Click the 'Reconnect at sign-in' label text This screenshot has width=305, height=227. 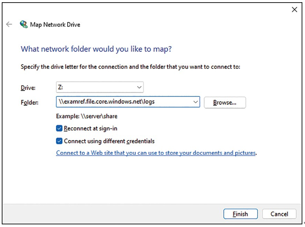click(x=90, y=129)
